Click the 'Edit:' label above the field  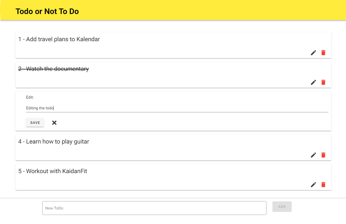click(x=30, y=97)
